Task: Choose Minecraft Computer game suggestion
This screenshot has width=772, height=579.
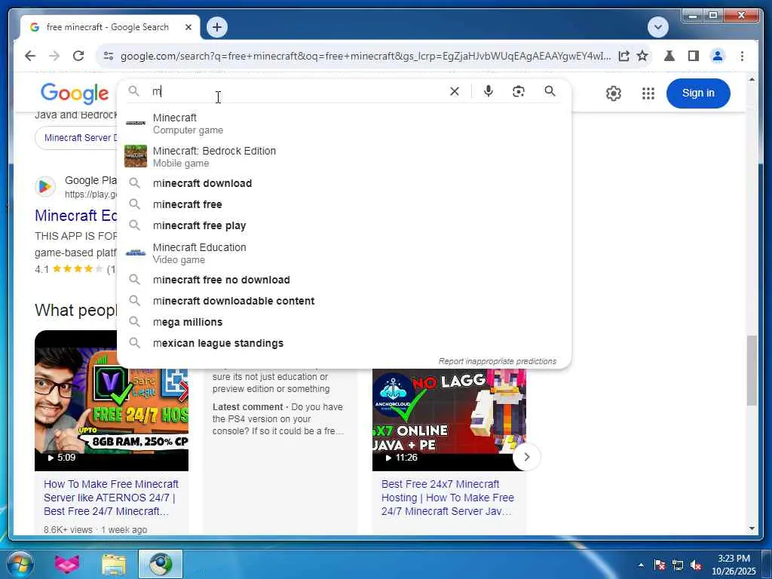Action: coord(344,124)
